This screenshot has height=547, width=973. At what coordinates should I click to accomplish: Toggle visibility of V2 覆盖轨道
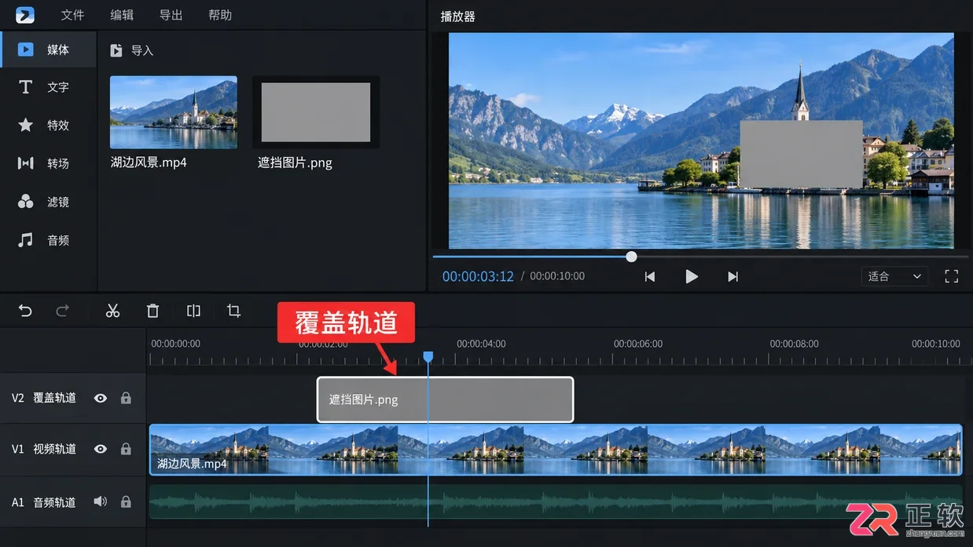pyautogui.click(x=101, y=398)
